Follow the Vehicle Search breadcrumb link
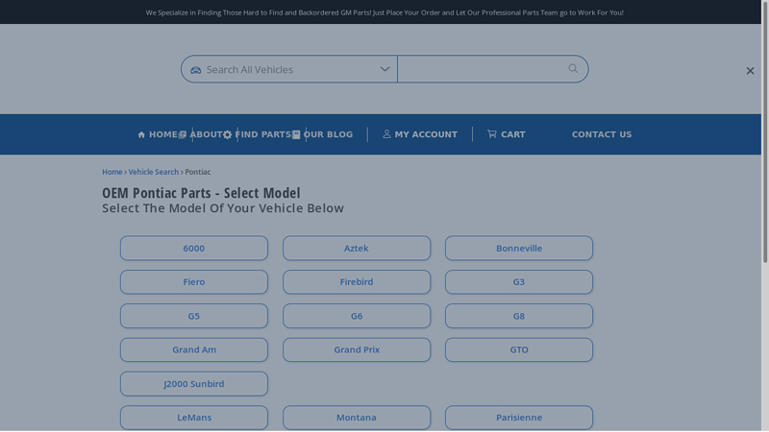The height and width of the screenshot is (432, 769). (x=154, y=172)
